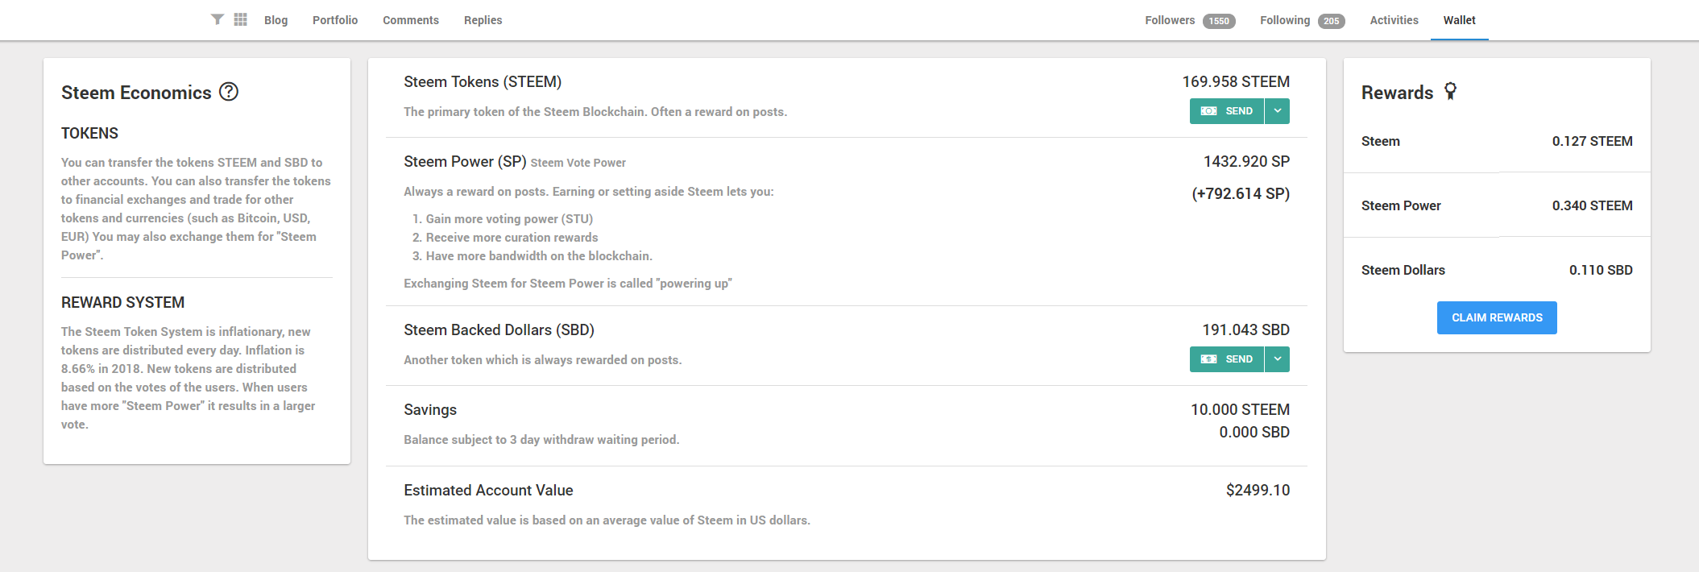Viewport: 1699px width, 572px height.
Task: Show the Followers list
Action: pos(1170,20)
